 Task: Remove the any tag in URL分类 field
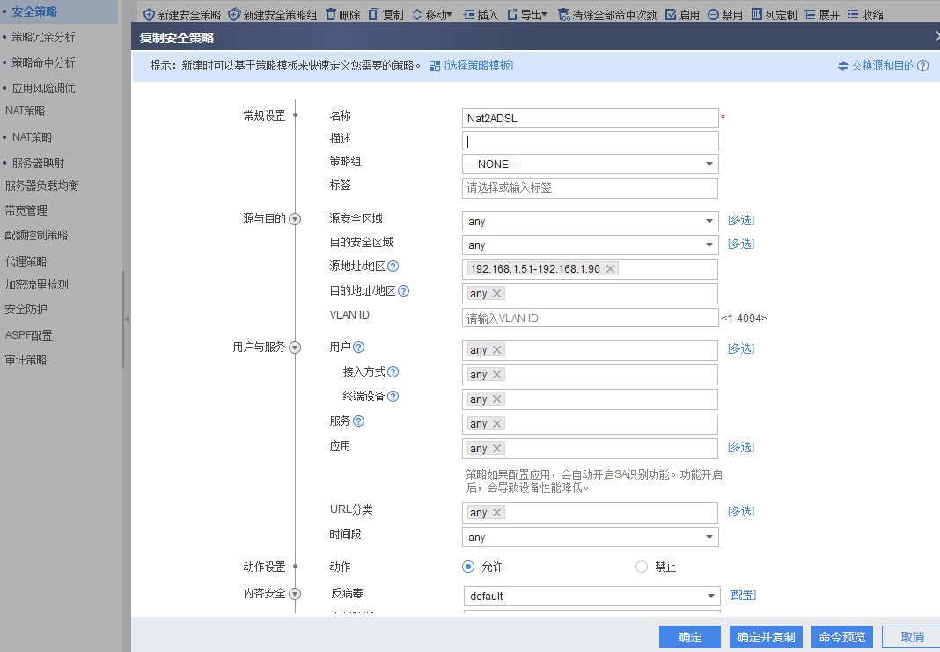(x=496, y=512)
